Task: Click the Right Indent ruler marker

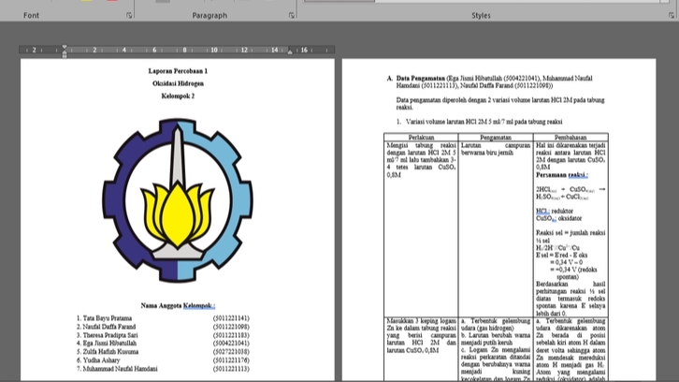Action: click(290, 52)
